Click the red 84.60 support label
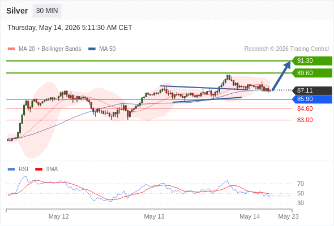334x226 pixels. coord(305,109)
